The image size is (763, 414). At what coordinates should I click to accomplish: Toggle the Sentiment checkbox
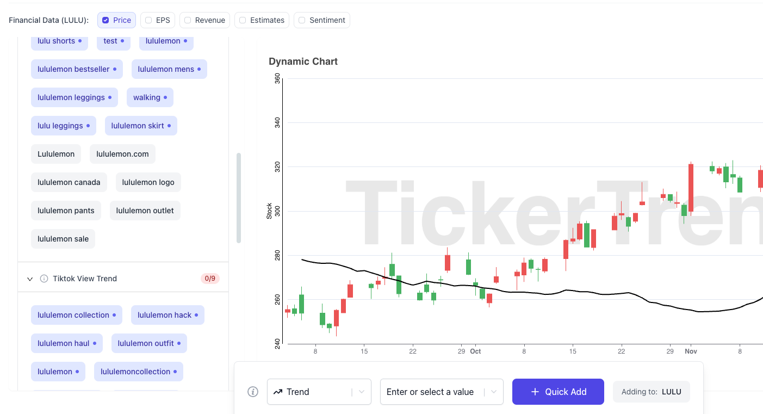tap(302, 20)
